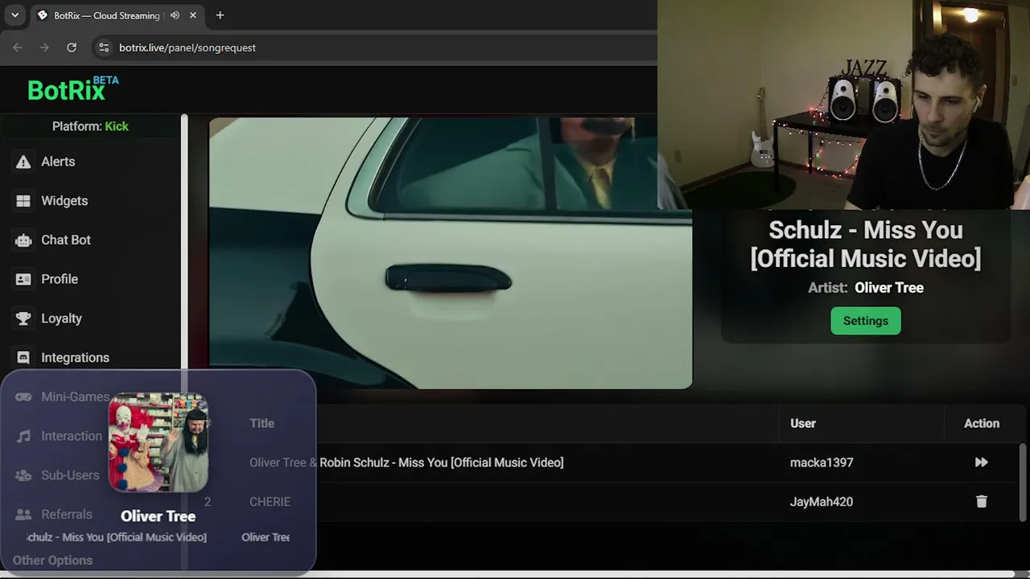Image resolution: width=1030 pixels, height=579 pixels.
Task: Click the Interaction music note icon
Action: tap(23, 436)
